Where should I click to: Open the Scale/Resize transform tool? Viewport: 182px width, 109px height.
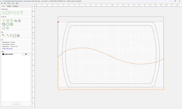[8, 20]
